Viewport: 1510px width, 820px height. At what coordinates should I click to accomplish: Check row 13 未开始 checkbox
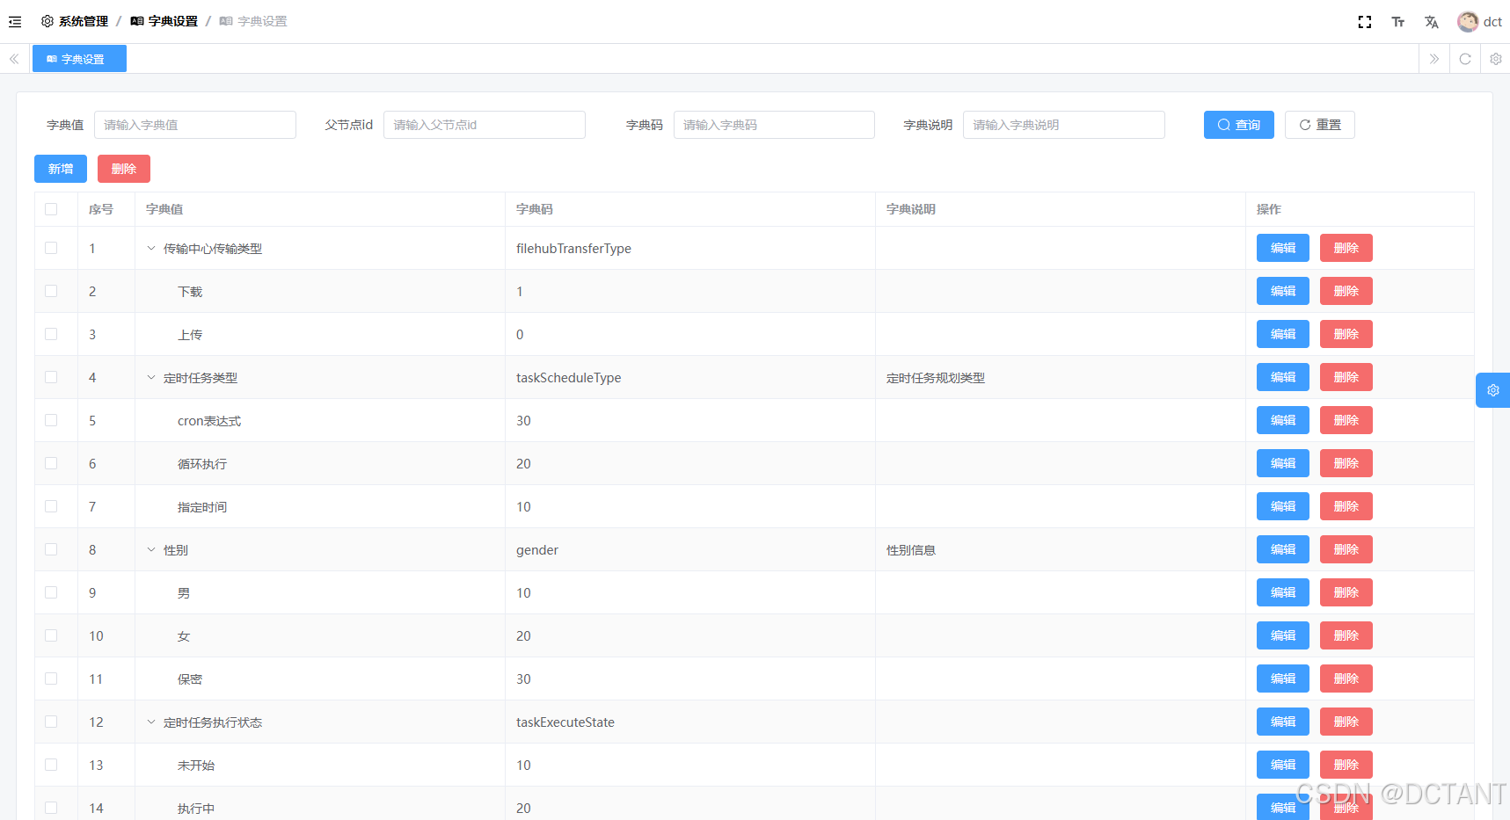[51, 765]
